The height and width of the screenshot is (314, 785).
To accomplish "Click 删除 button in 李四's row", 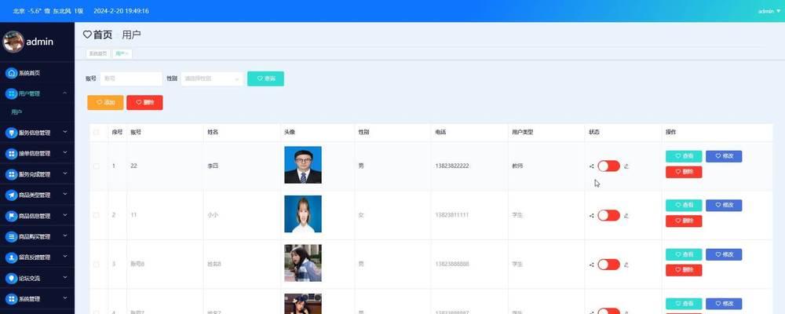I will [x=684, y=172].
